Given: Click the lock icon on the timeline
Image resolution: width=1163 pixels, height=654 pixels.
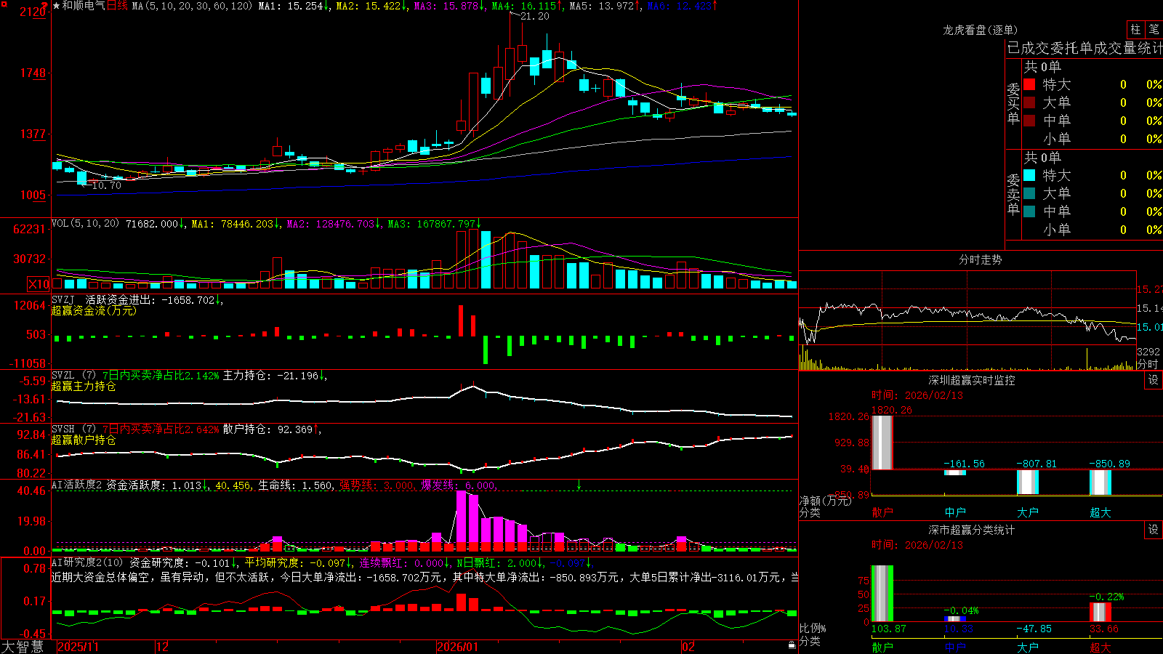Looking at the screenshot, I should click(x=792, y=645).
